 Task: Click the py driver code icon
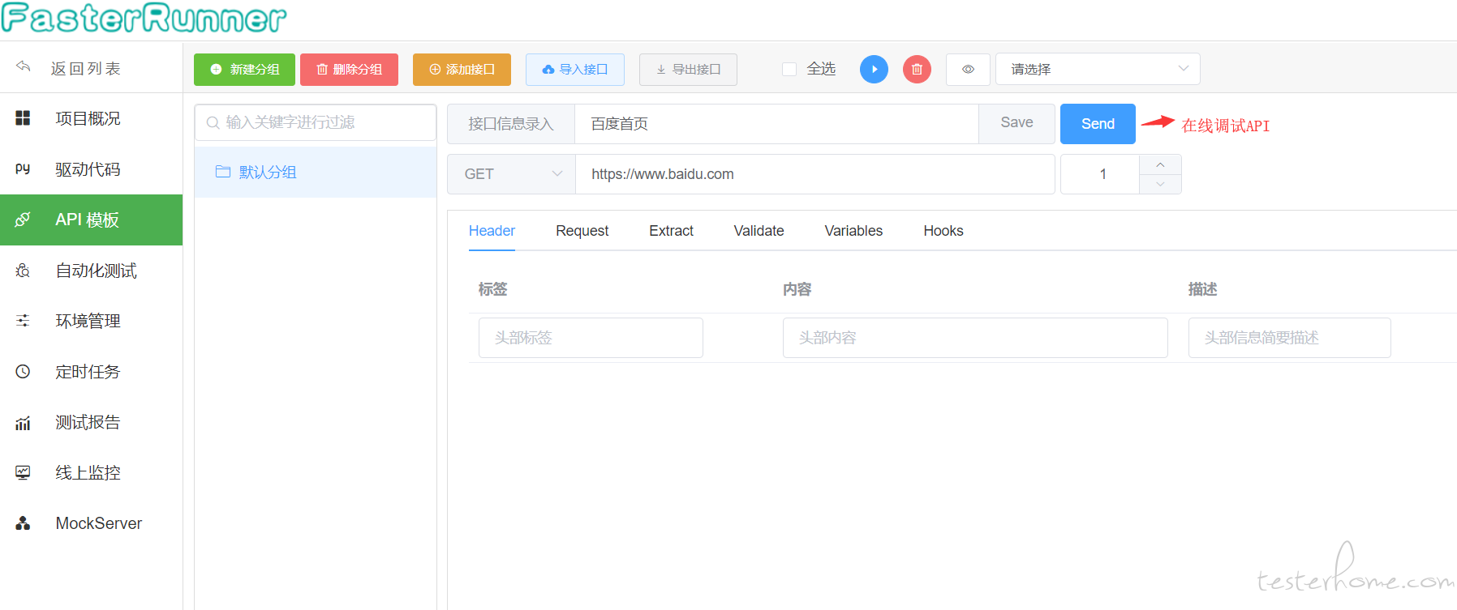pos(23,168)
